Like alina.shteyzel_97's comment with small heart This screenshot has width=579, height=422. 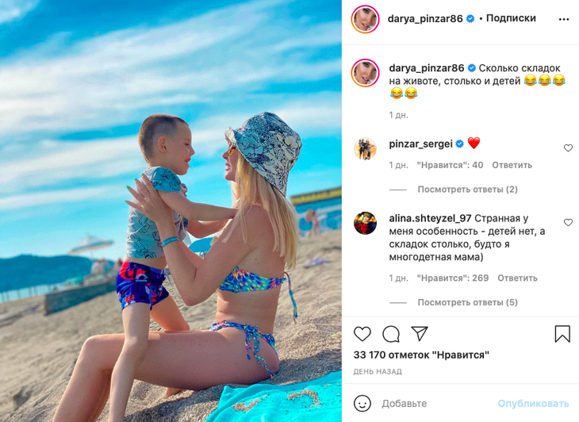pos(568,222)
